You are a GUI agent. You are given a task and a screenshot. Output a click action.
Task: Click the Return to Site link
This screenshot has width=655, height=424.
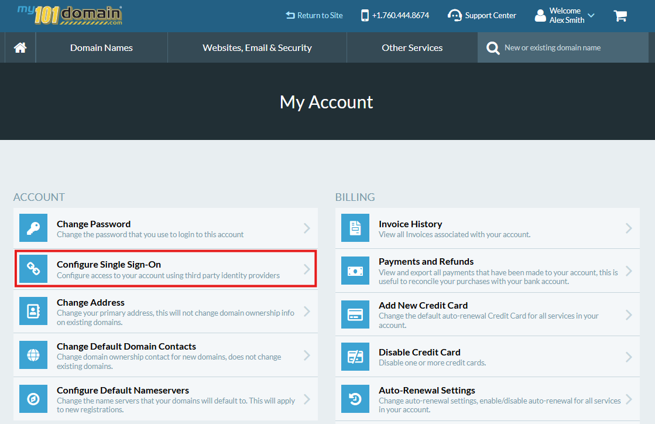click(x=314, y=15)
